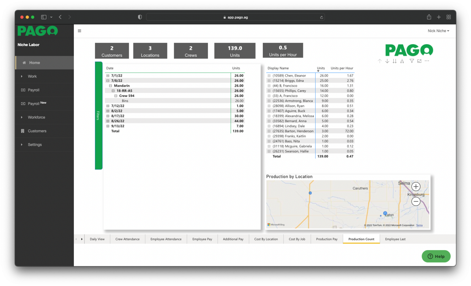This screenshot has height=286, width=471.
Task: Click the green Help button
Action: point(436,256)
